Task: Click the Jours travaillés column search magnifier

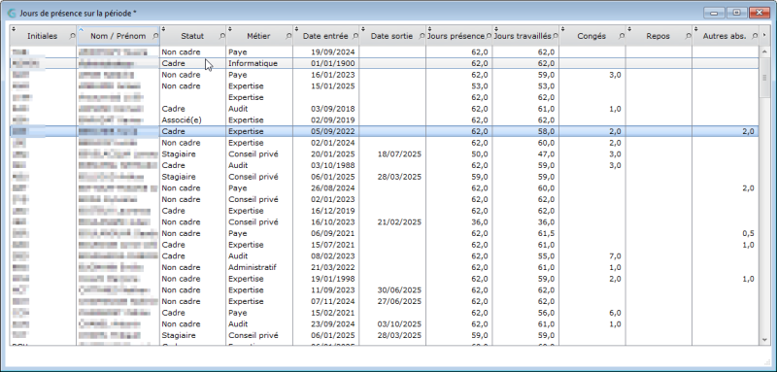Action: [x=555, y=36]
